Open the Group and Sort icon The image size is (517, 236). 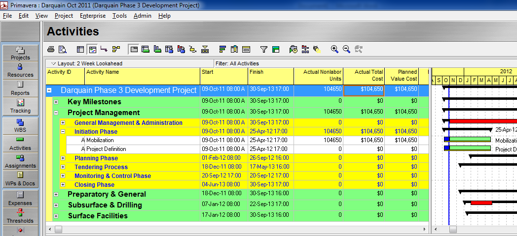pos(276,49)
